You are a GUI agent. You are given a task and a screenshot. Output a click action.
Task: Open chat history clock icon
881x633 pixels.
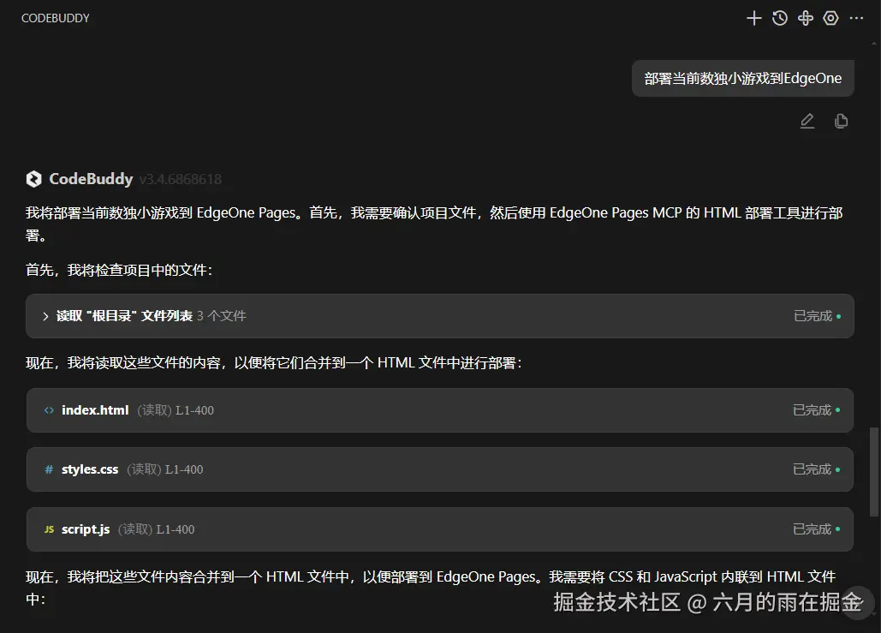click(779, 19)
